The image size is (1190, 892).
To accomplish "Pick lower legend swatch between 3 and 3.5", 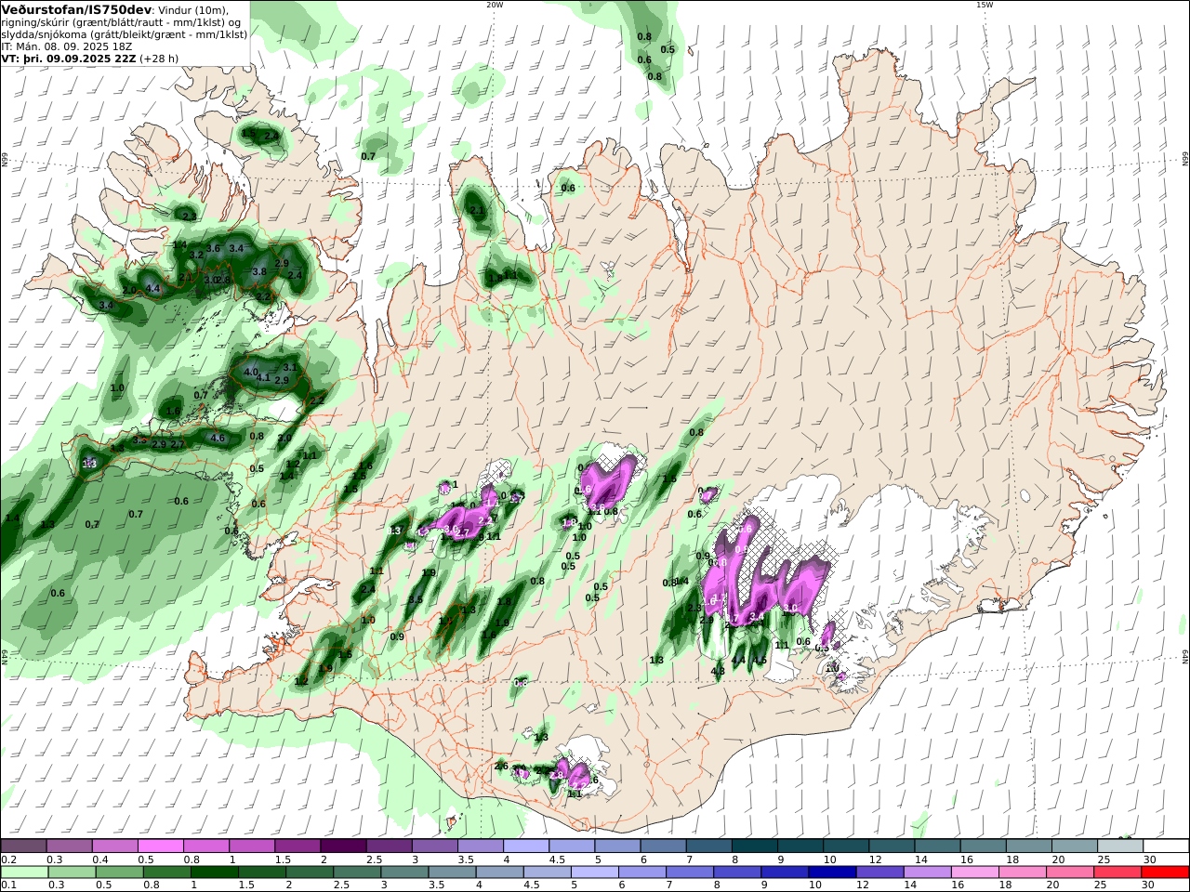I will 406,872.
